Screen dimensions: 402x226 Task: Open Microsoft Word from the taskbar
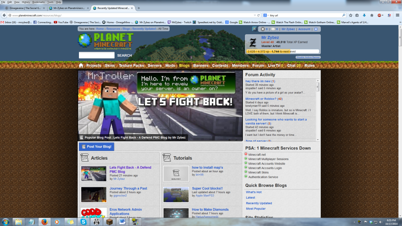pos(122,222)
